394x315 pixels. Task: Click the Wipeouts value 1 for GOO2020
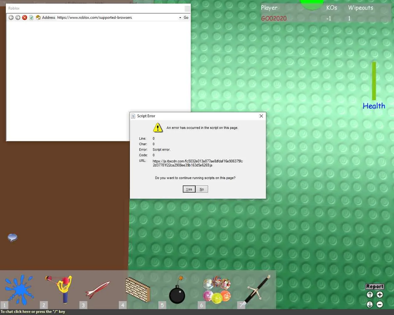(x=349, y=18)
